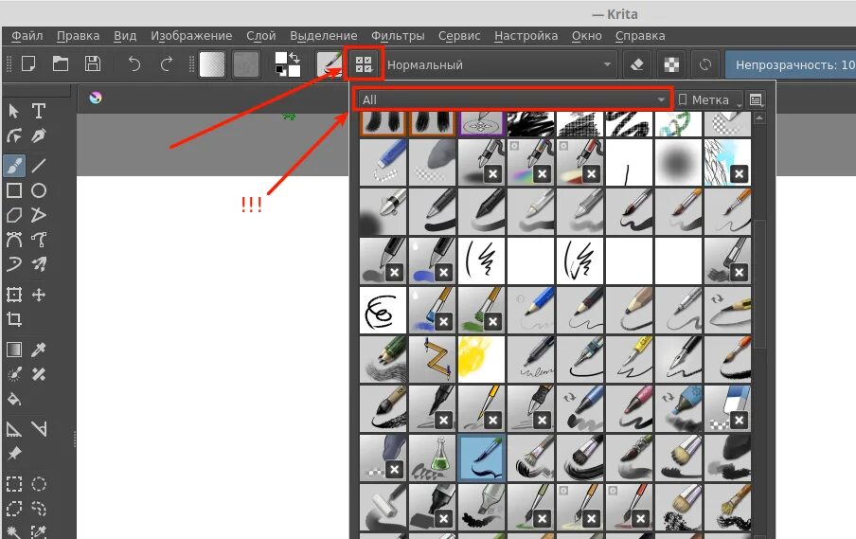The height and width of the screenshot is (539, 856).
Task: Select the Dynamic Brush tool
Action: pos(14,264)
